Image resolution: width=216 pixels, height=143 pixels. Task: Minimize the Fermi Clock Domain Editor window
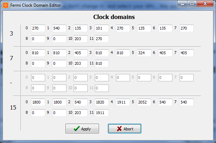182,4
